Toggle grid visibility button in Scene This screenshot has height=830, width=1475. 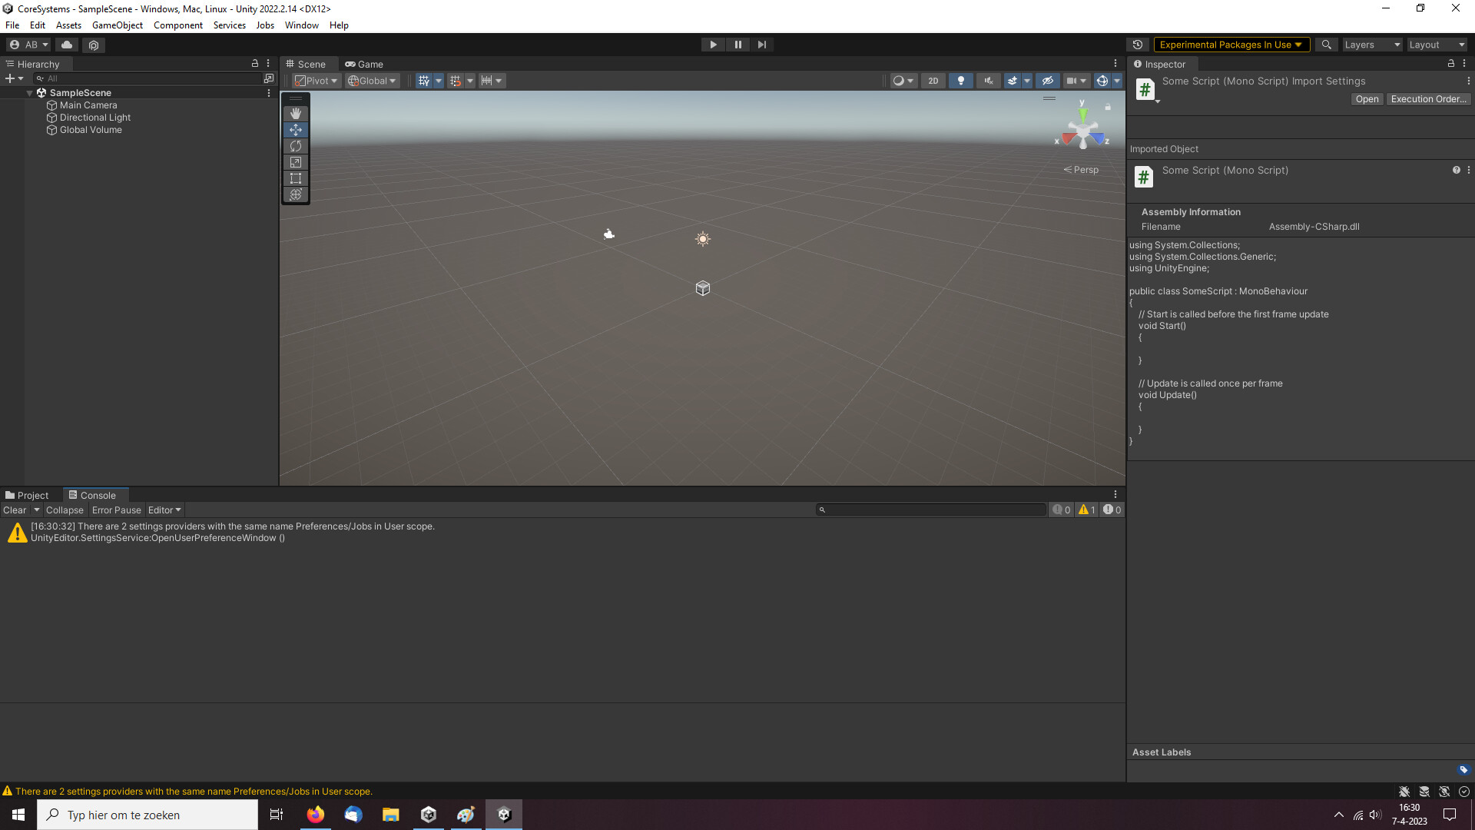(424, 81)
